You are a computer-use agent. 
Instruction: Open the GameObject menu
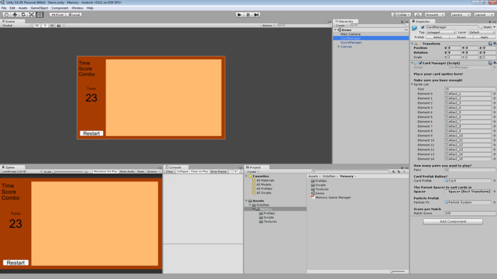tap(39, 8)
